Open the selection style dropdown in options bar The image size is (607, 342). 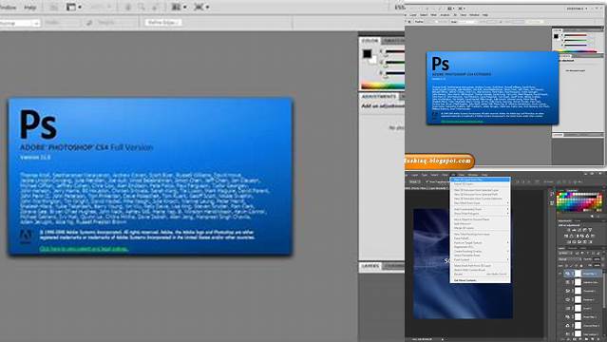point(19,23)
